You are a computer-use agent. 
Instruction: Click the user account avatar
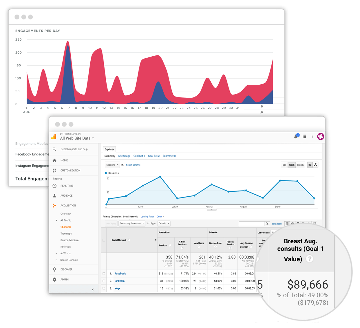[321, 136]
